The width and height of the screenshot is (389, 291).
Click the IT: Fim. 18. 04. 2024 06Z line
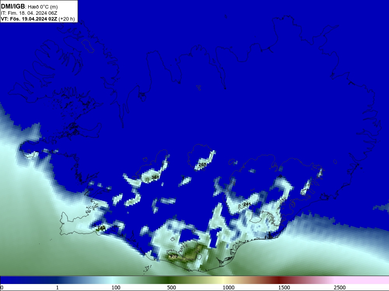tap(29, 13)
